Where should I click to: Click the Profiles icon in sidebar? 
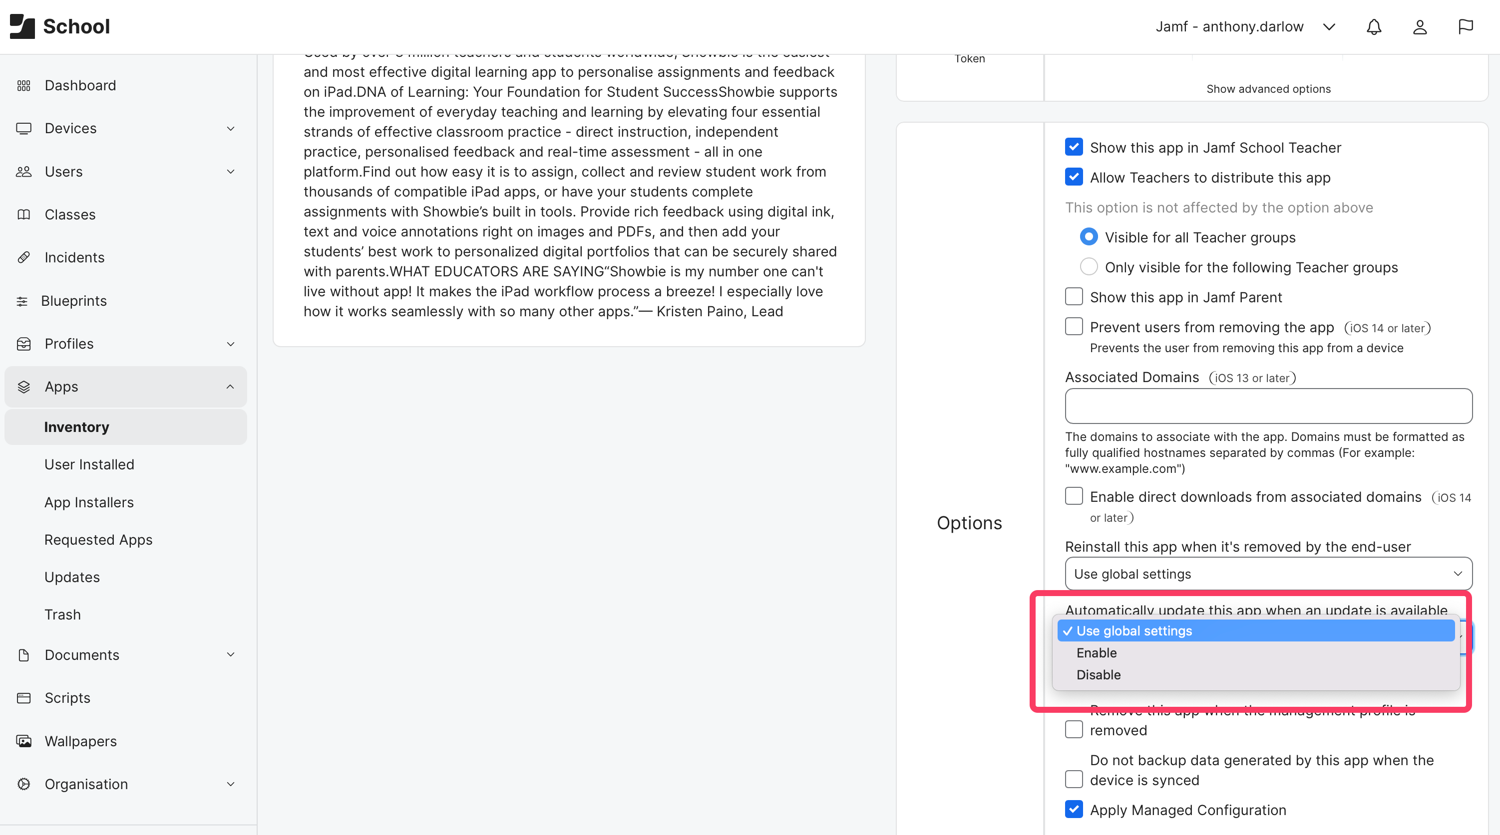24,344
